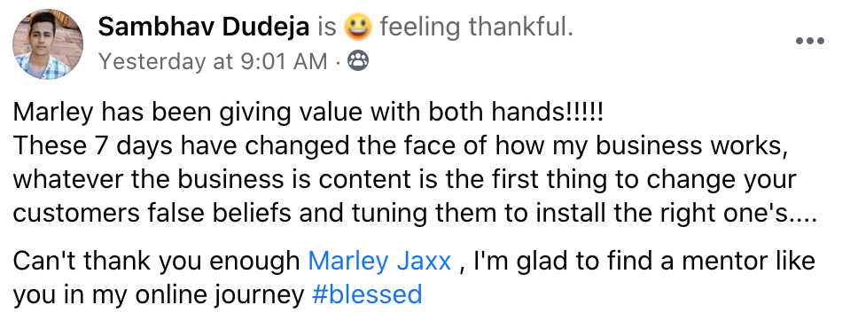The width and height of the screenshot is (858, 321).
Task: Click the line 'Marley has been giving value'
Action: pos(307,113)
